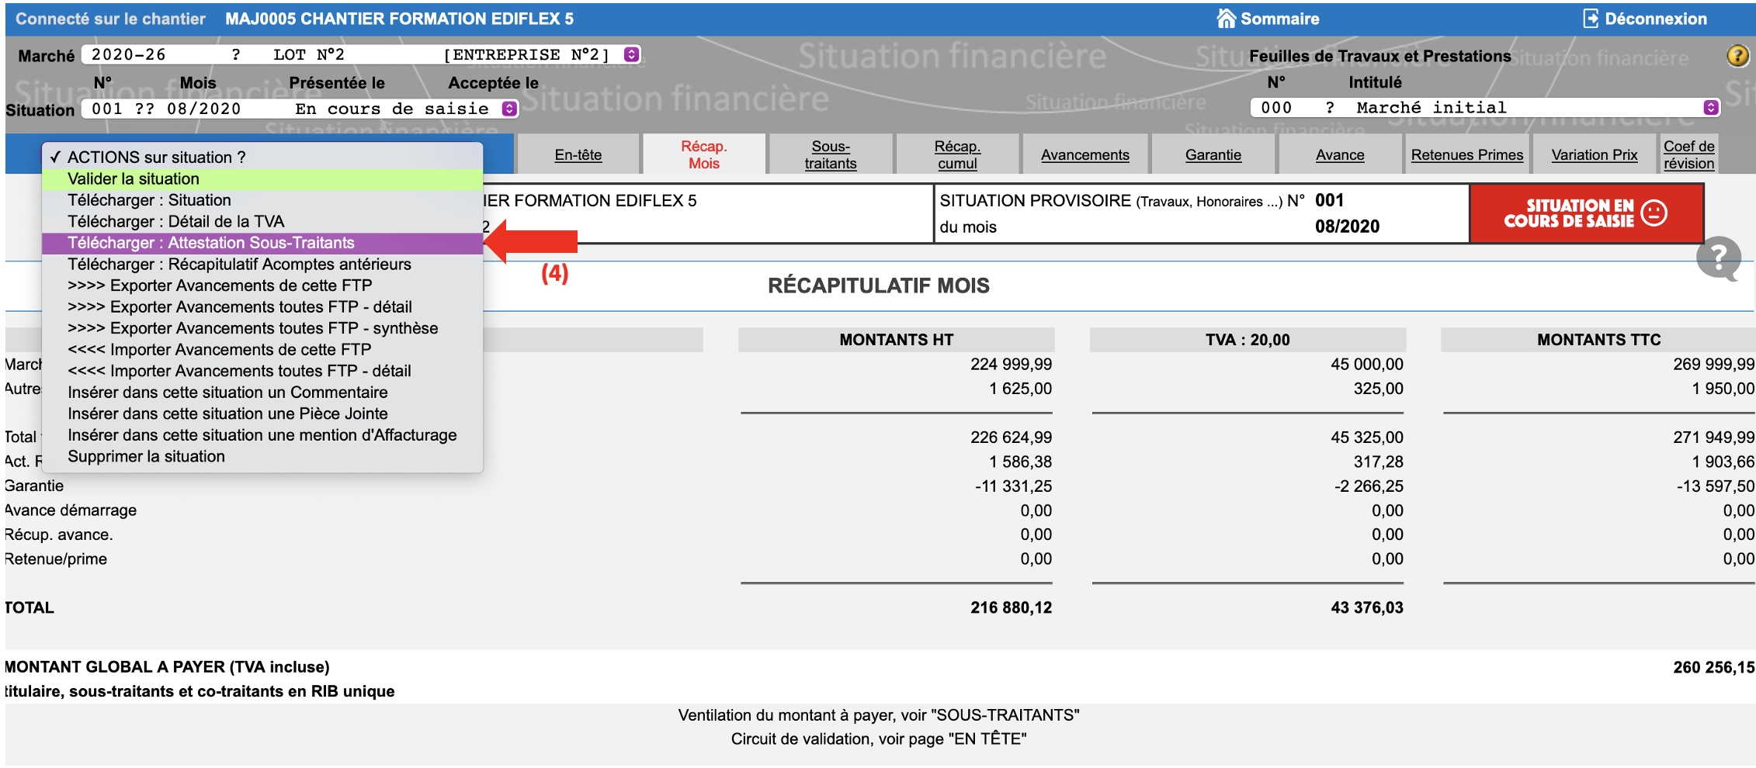Choose Télécharger : Attestation Sous-Traitants

point(210,244)
